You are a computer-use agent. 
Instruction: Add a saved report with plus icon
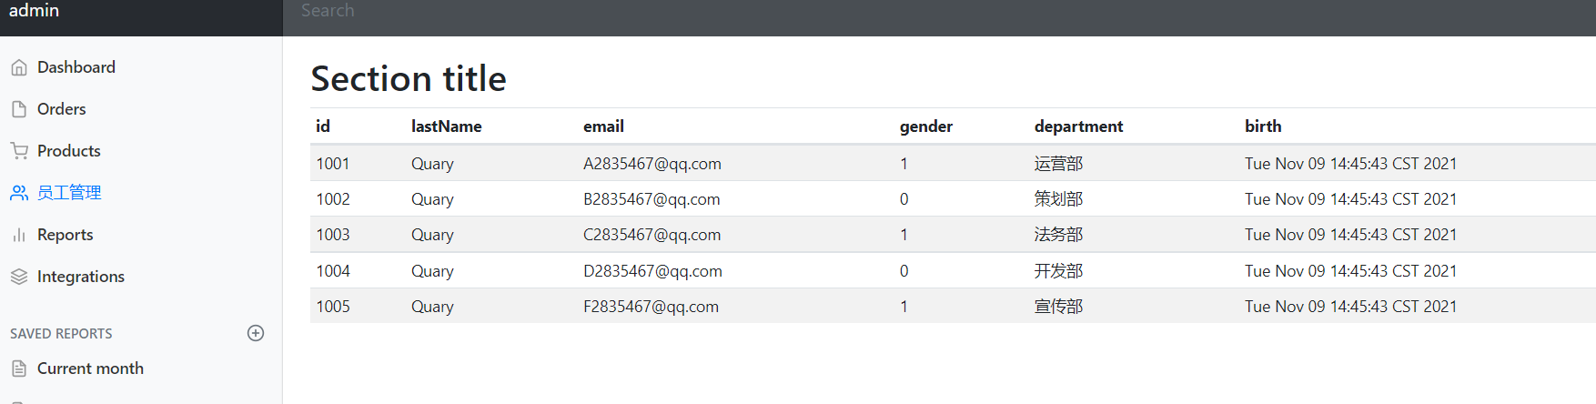point(256,333)
